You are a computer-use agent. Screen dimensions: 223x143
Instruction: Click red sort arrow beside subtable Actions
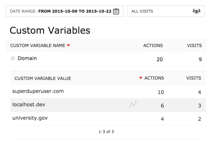tap(141, 78)
